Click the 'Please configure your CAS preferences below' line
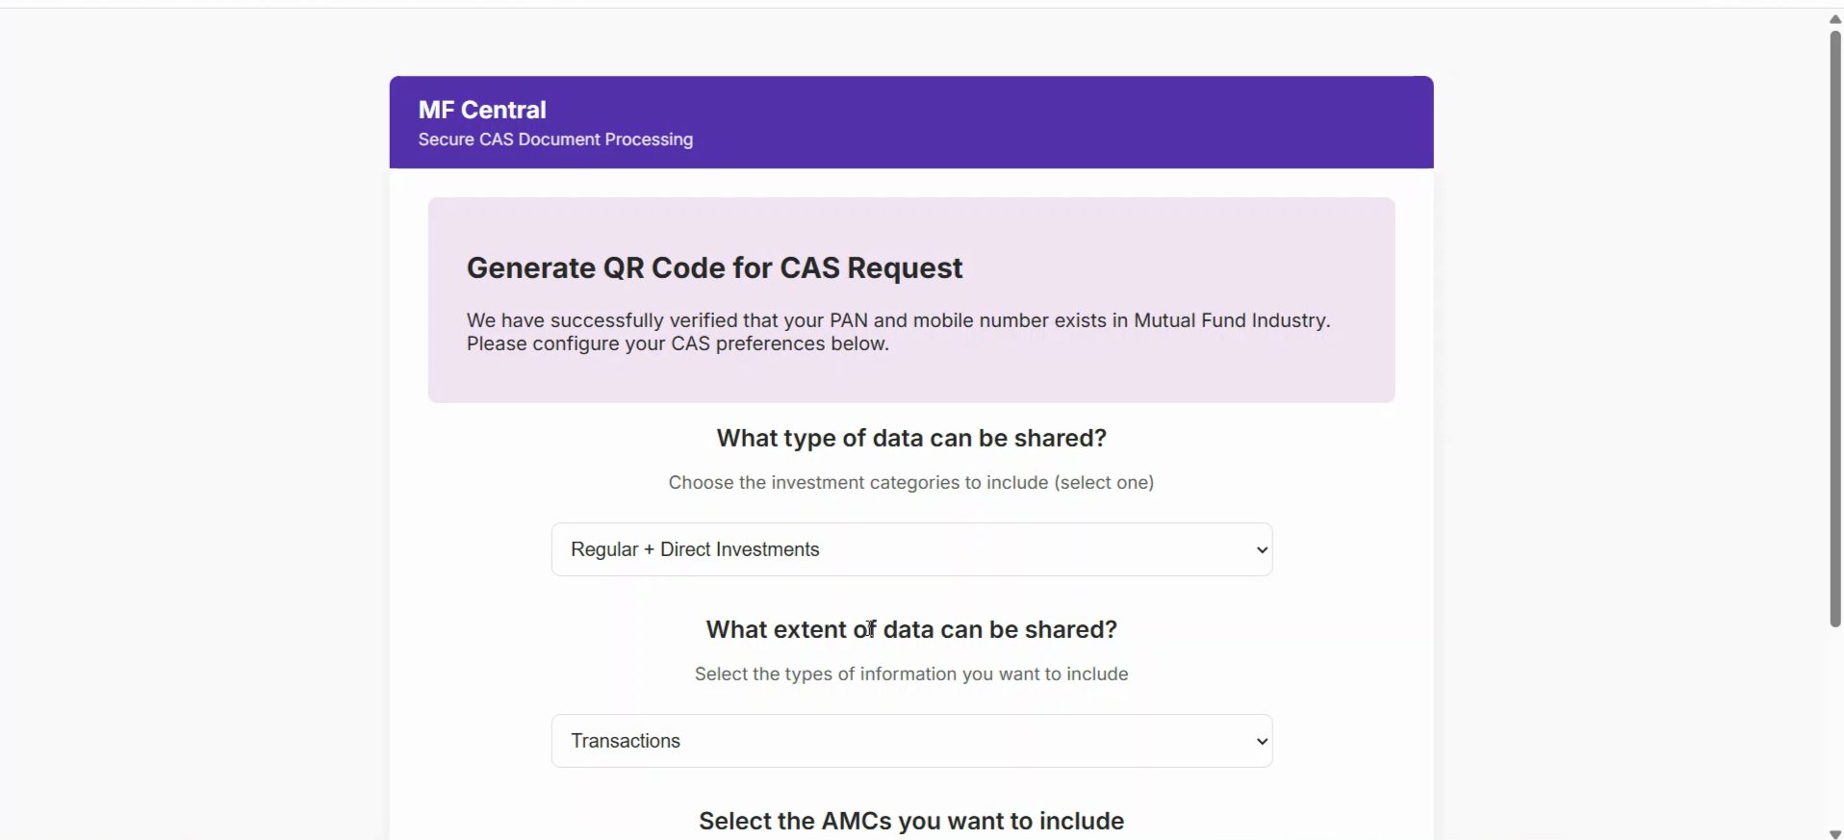 coord(678,344)
